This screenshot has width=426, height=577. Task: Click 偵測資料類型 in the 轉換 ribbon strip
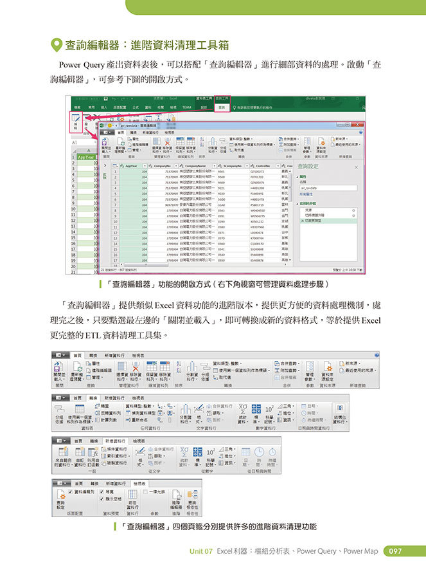pos(141,413)
